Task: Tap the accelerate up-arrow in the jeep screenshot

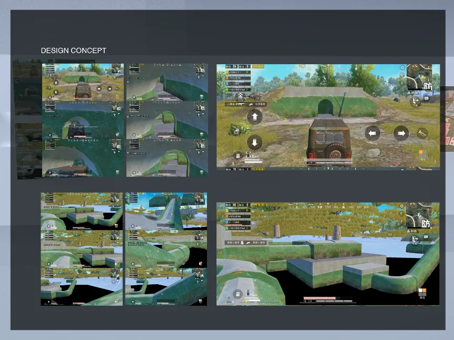Action: click(254, 117)
